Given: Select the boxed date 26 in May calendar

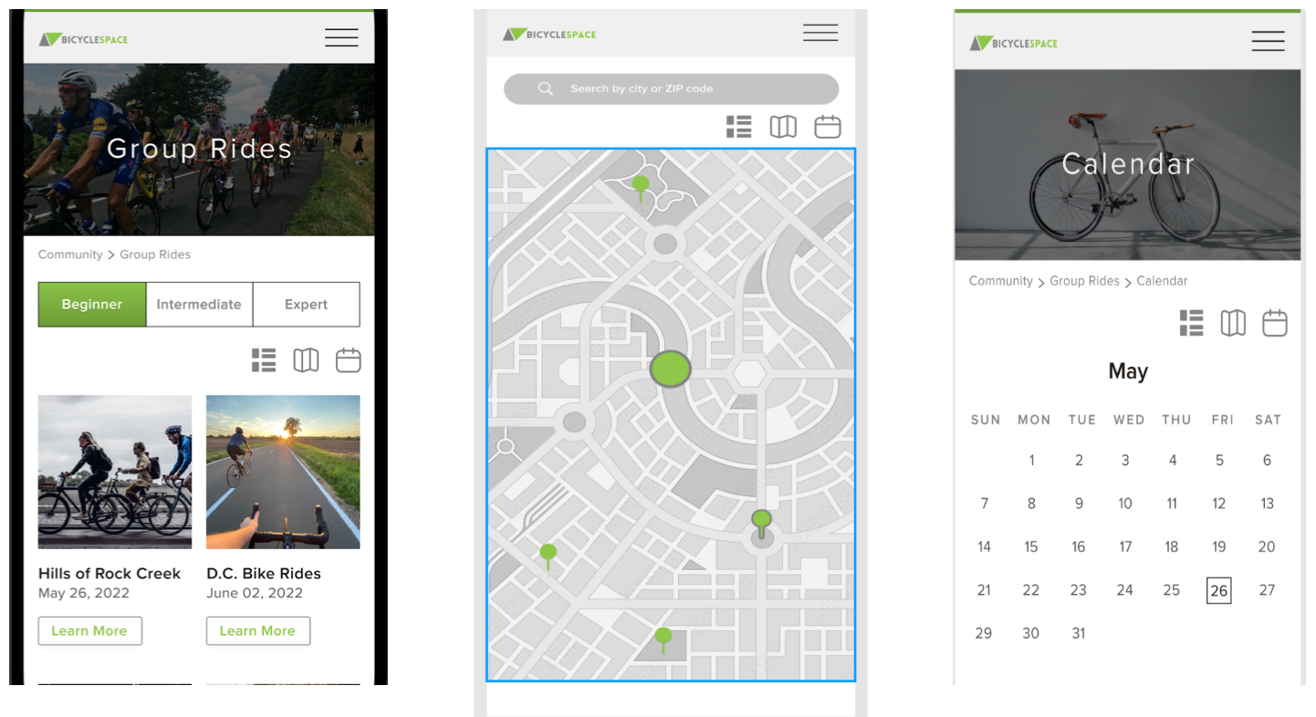Looking at the screenshot, I should (x=1218, y=590).
